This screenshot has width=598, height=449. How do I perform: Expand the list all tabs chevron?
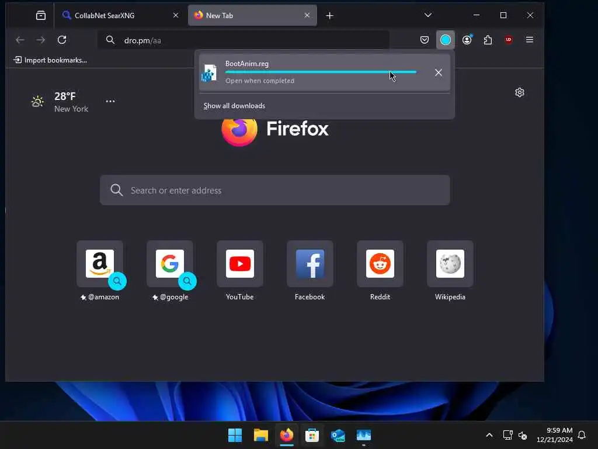click(x=428, y=15)
